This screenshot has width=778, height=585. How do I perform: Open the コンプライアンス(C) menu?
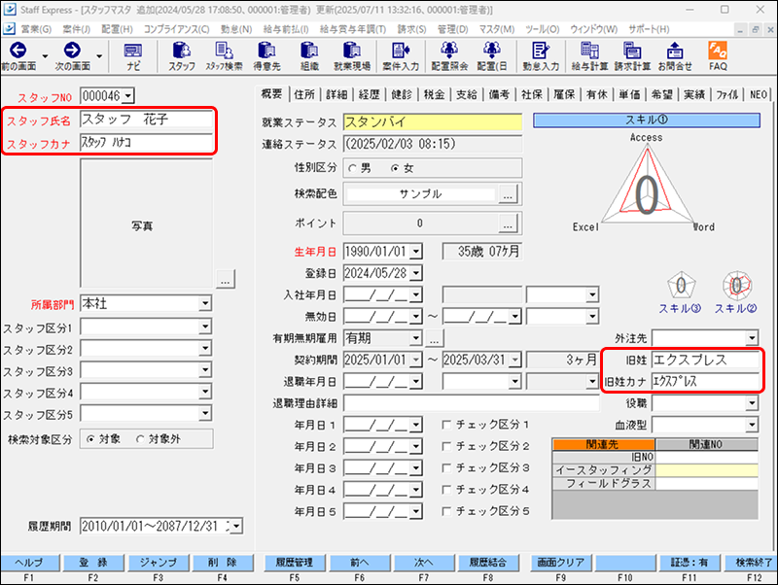[x=177, y=29]
